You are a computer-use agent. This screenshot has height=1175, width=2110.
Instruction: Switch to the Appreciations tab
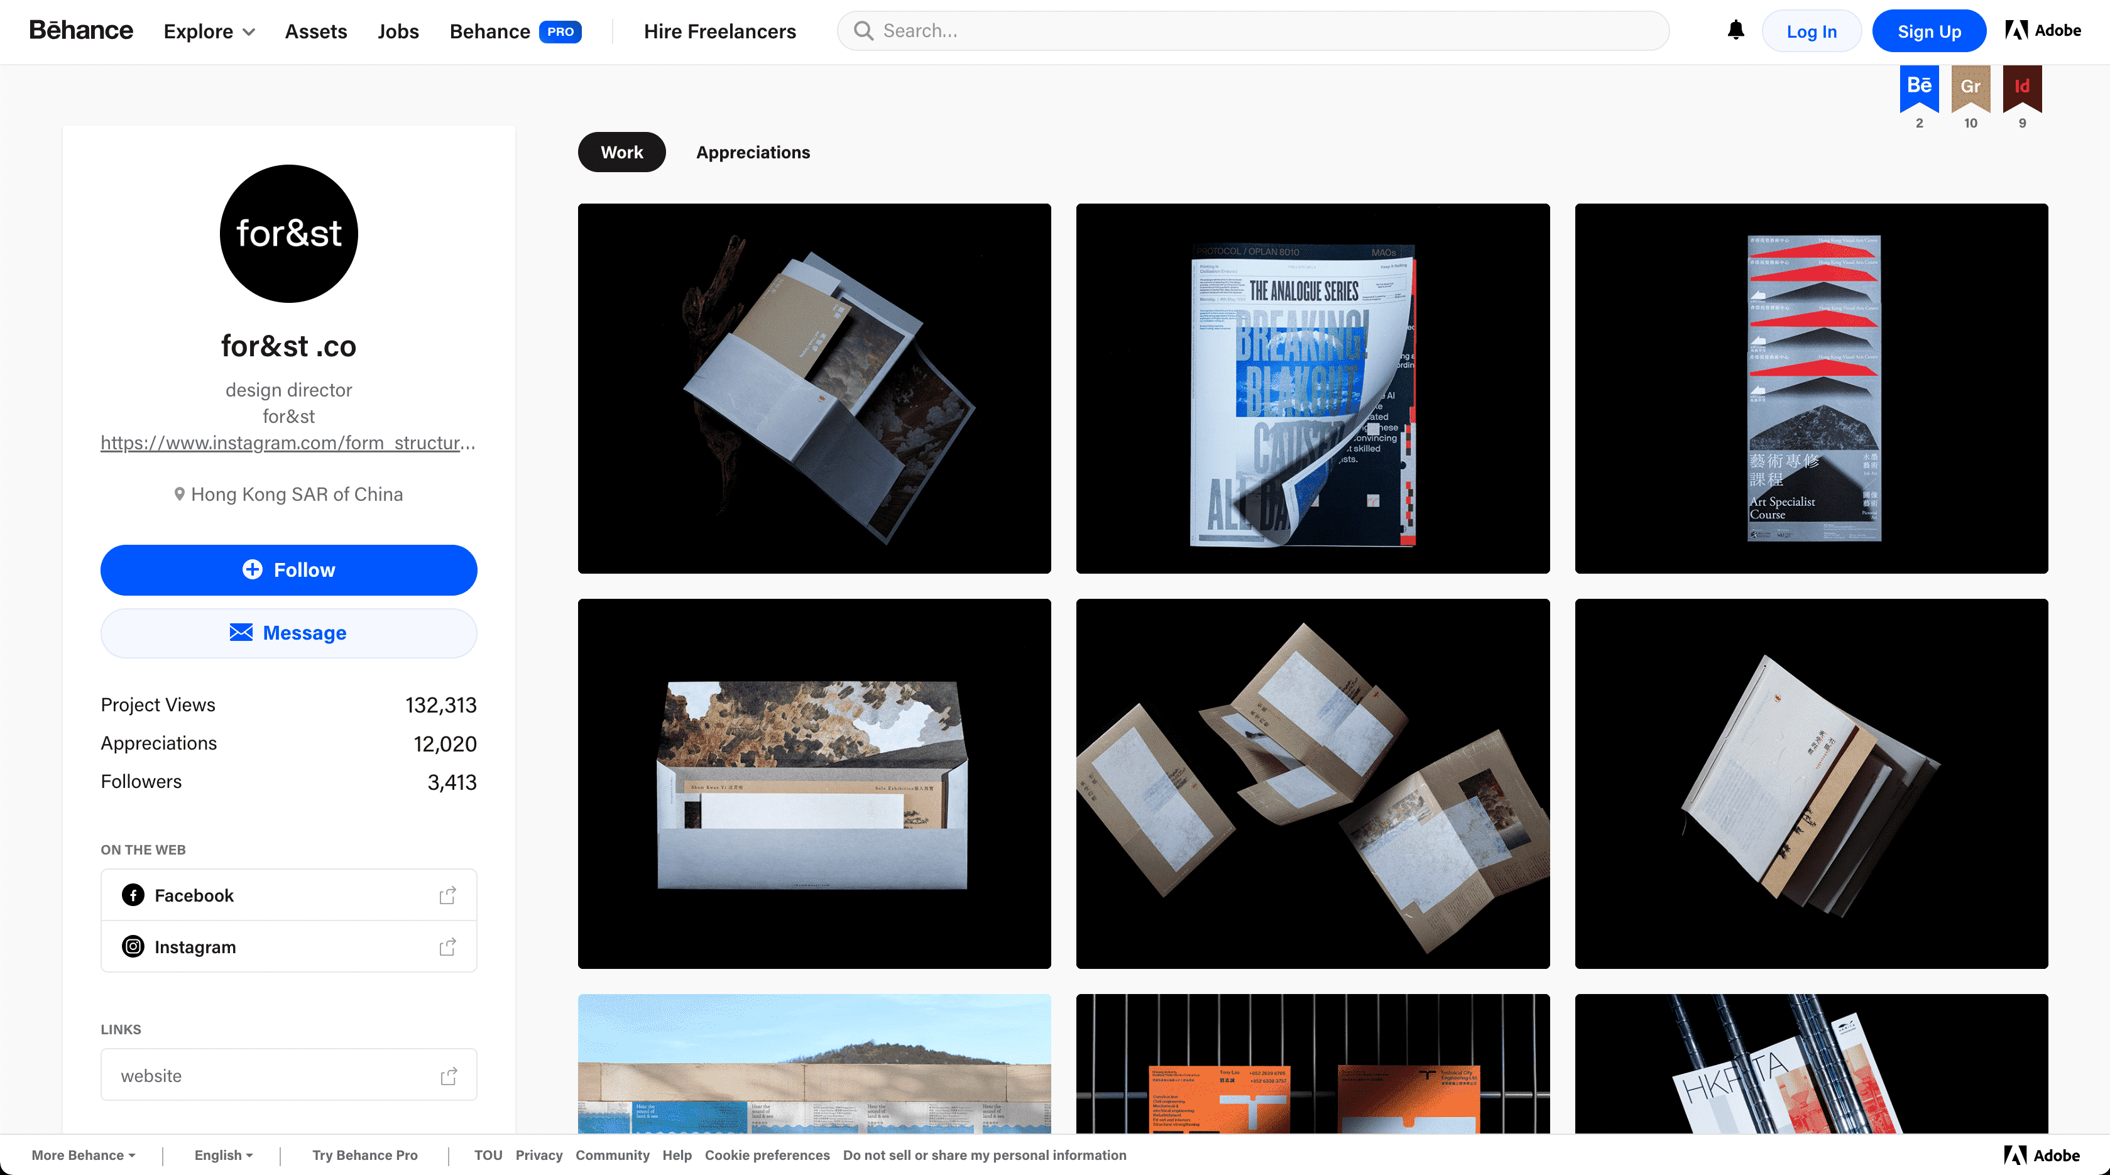click(x=751, y=152)
